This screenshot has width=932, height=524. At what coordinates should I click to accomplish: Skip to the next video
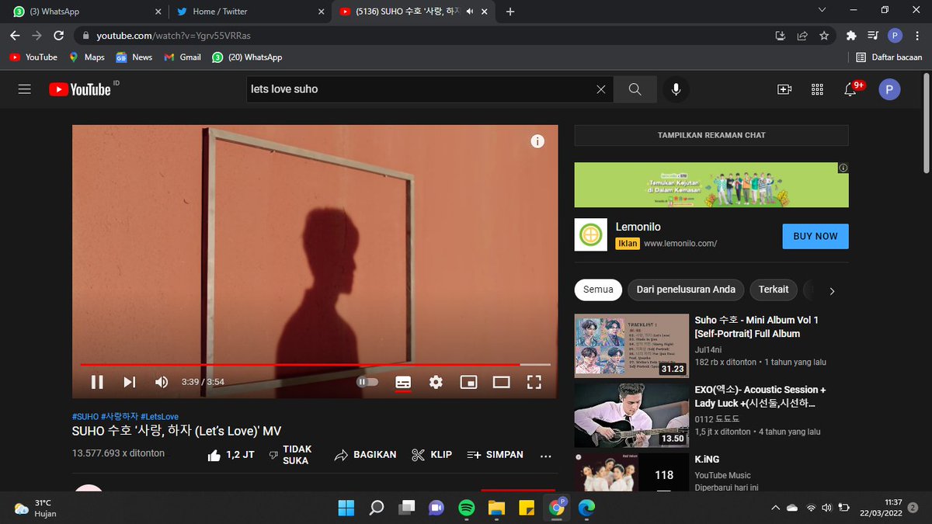point(130,382)
